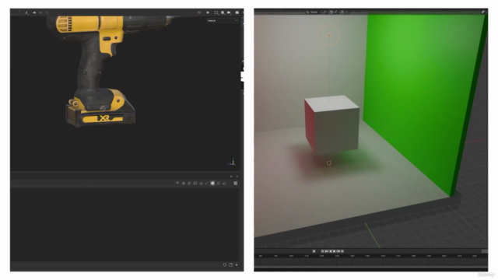
Task: Click the folder icon in shelf bottom bar
Action: [x=231, y=264]
